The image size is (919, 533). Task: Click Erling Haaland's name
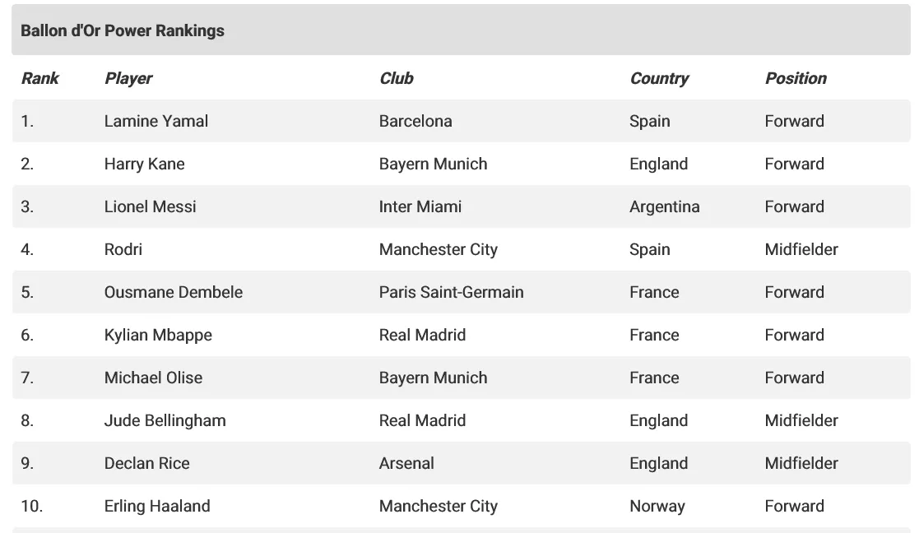click(x=157, y=506)
